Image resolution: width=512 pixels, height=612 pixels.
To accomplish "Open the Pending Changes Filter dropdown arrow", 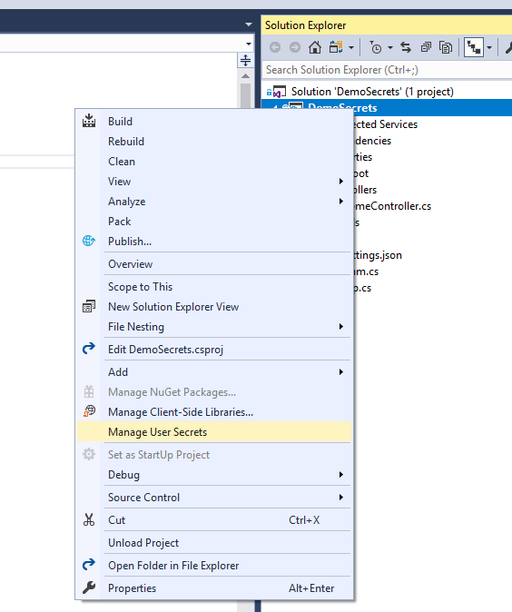I will coord(390,48).
